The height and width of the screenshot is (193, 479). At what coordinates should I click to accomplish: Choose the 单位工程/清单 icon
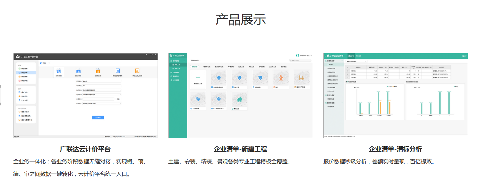click(x=118, y=71)
